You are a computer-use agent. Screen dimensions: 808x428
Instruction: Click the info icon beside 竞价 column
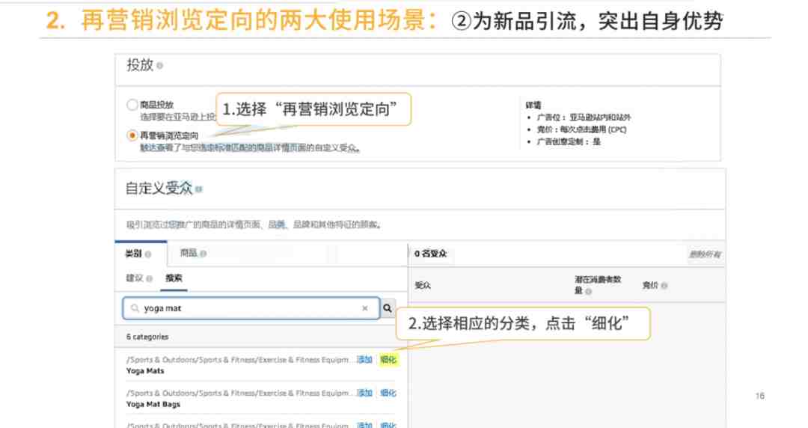click(664, 286)
